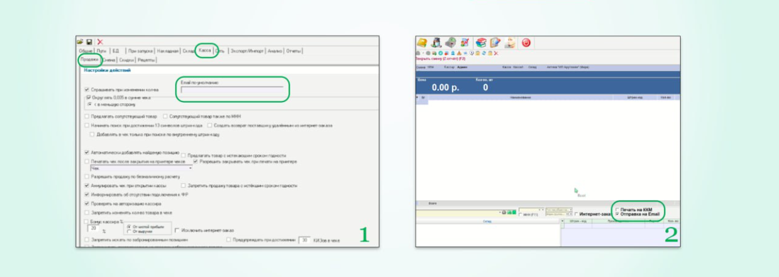Click the 'Email по умолчанию' input field

pyautogui.click(x=231, y=90)
